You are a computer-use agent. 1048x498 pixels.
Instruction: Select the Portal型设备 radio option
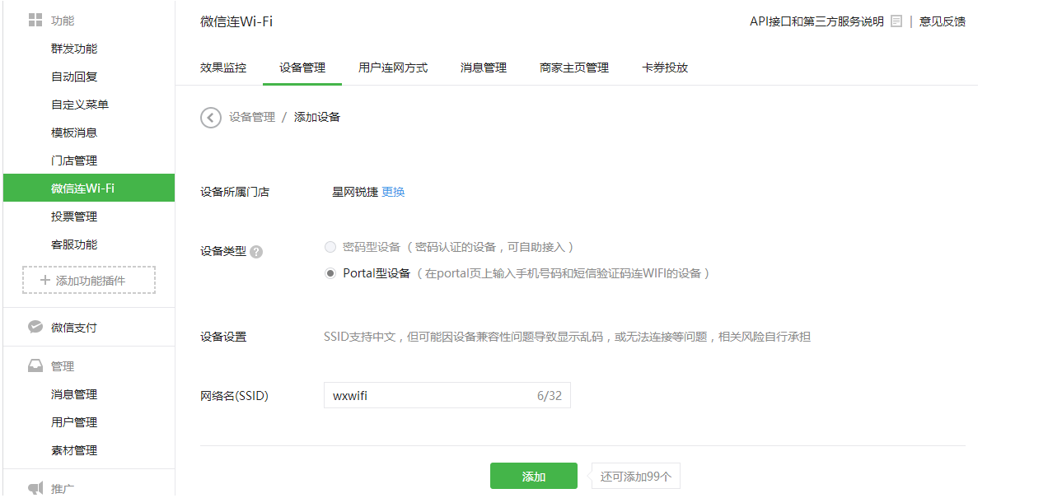point(330,273)
